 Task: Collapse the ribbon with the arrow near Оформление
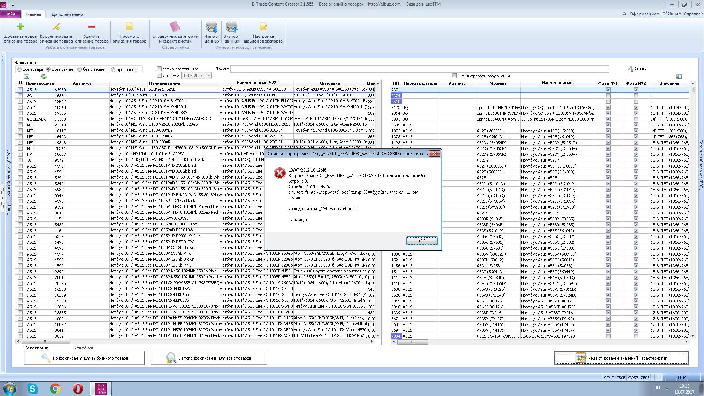[624, 14]
